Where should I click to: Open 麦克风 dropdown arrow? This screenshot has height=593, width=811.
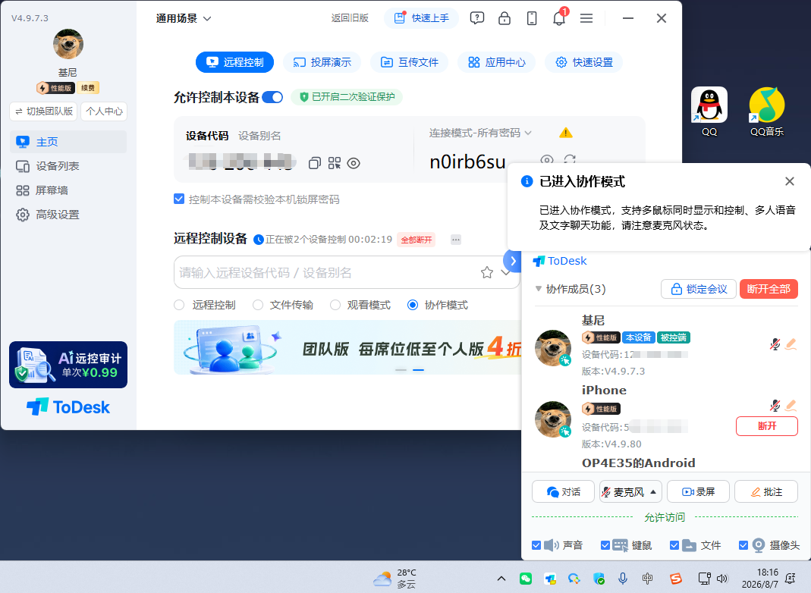(653, 491)
